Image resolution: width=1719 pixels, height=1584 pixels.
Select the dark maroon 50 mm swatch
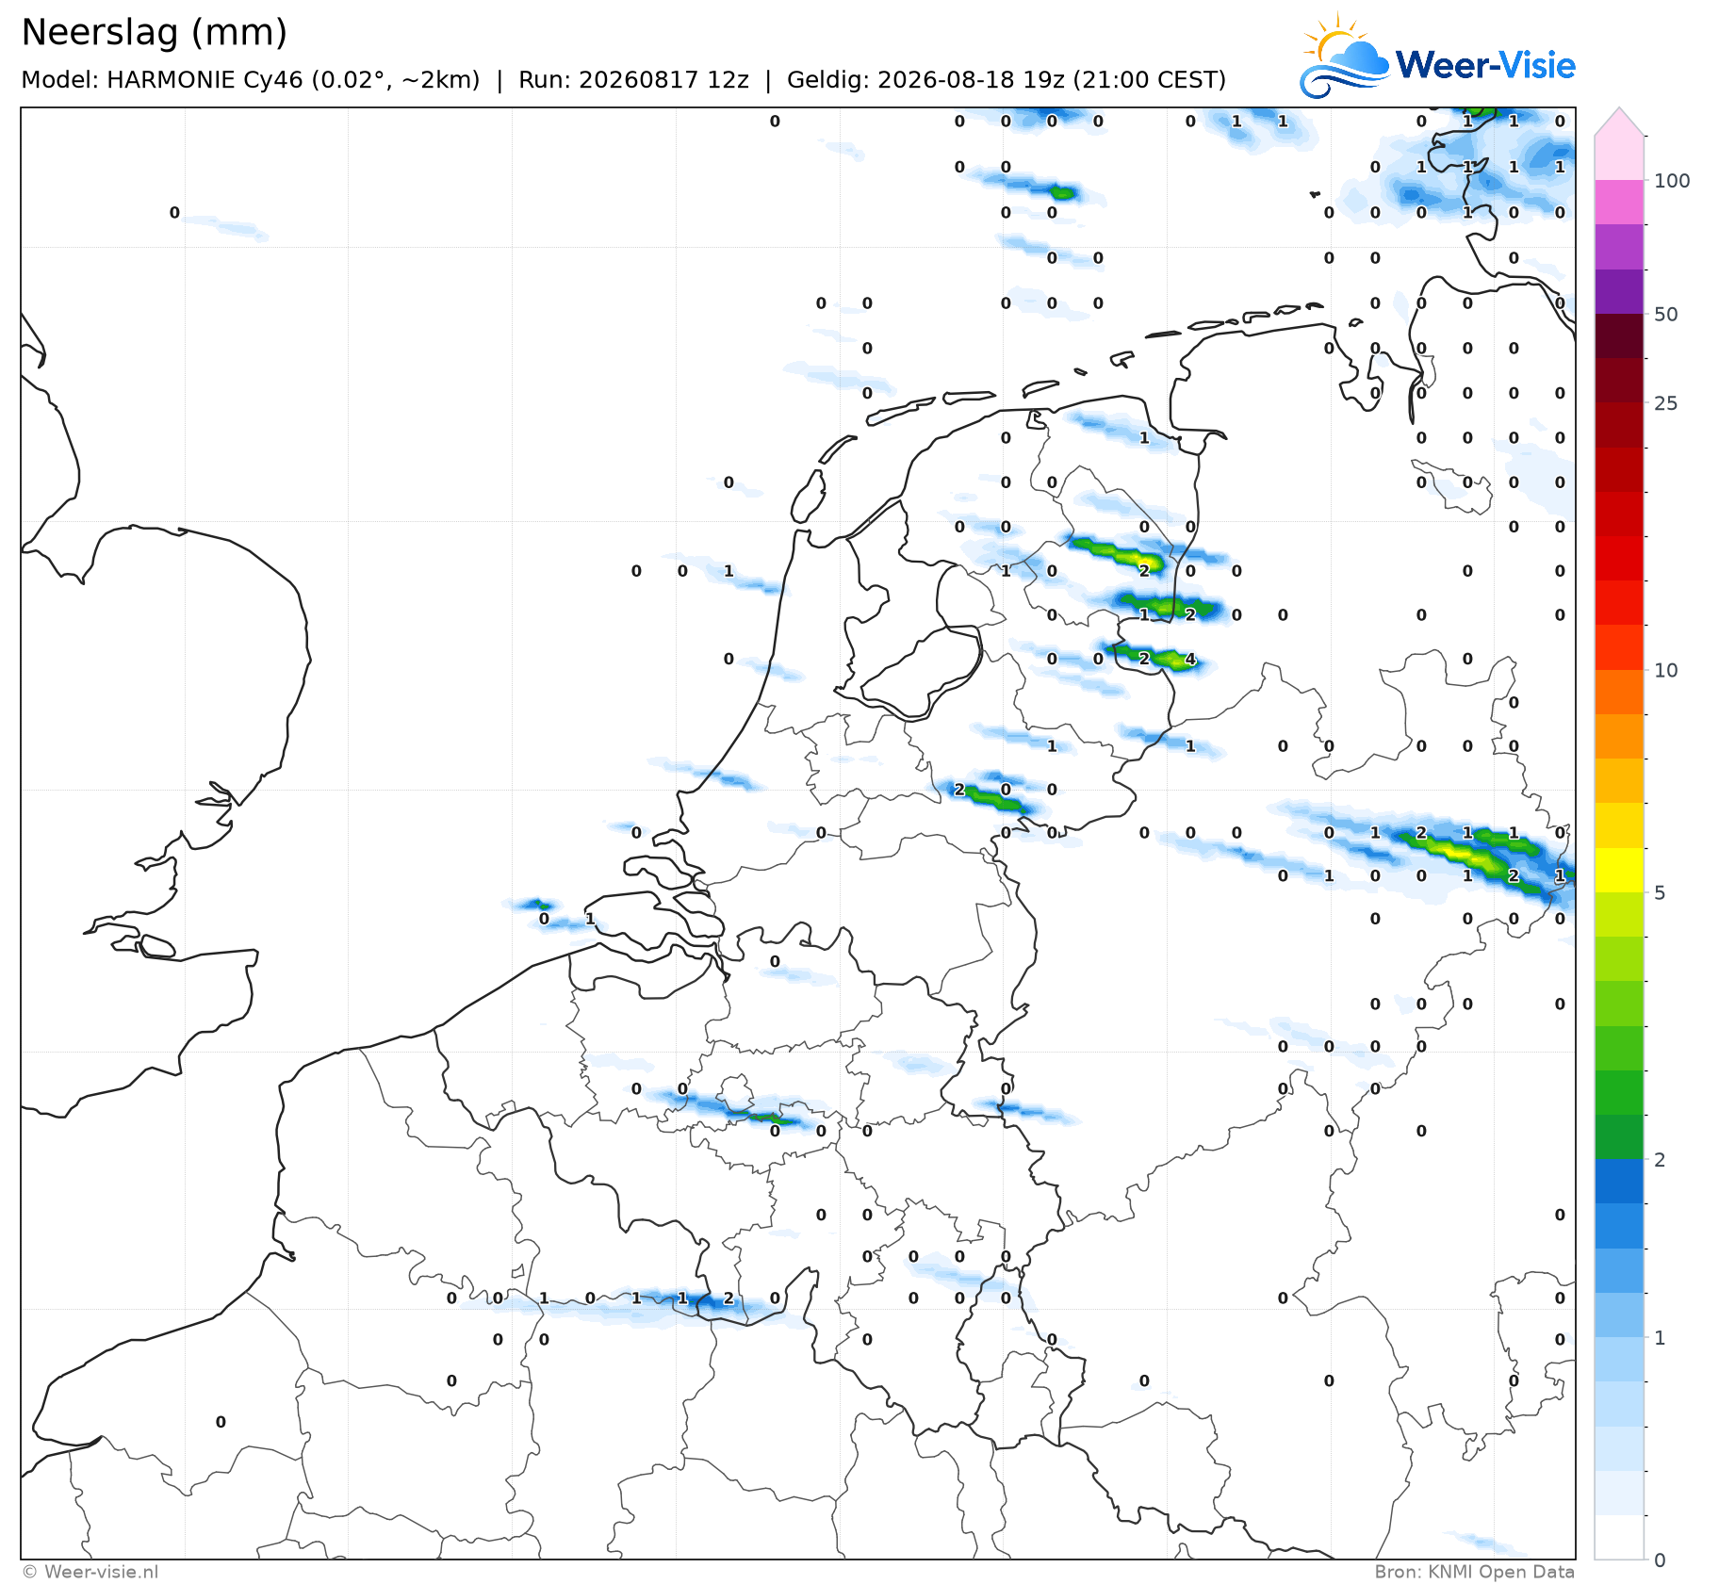1619,335
